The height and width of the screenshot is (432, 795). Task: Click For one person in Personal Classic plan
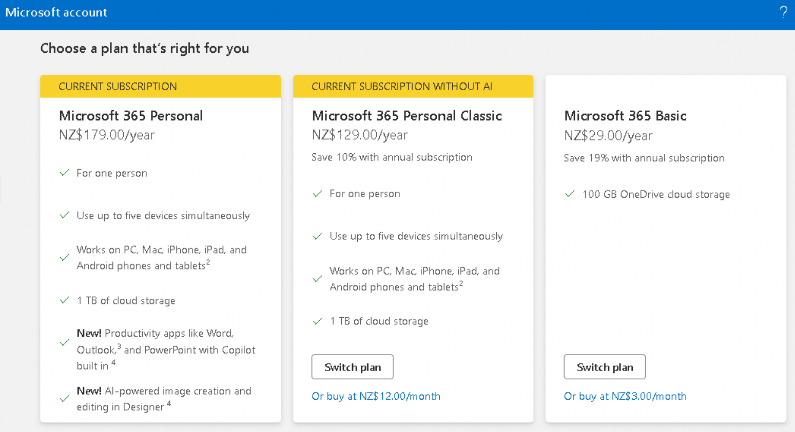pyautogui.click(x=365, y=194)
